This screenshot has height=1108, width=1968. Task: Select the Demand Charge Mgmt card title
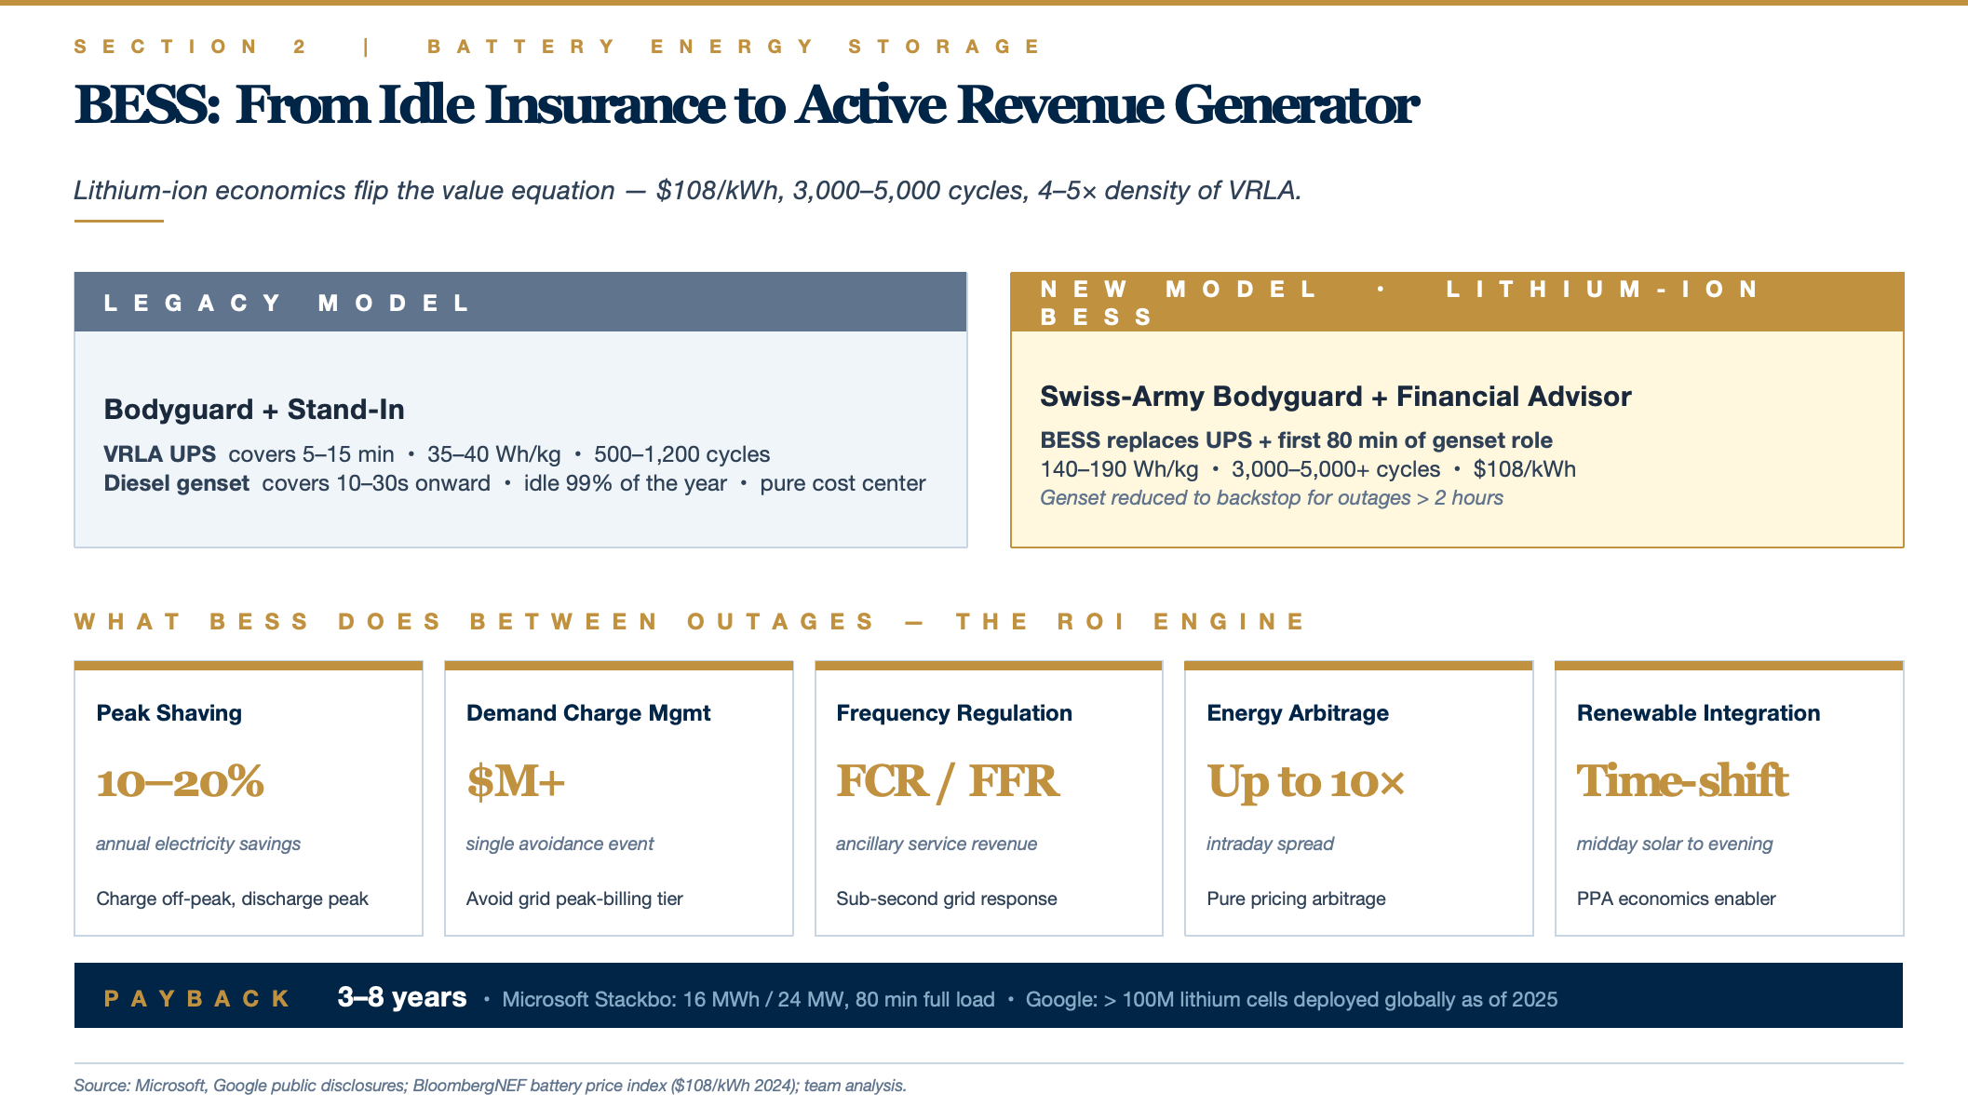click(x=587, y=713)
